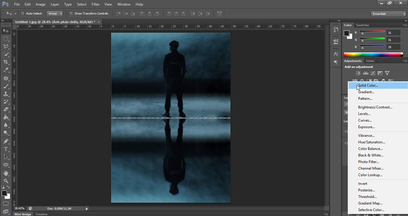408x216 pixels.
Task: Select the Eraser tool
Action: point(6,109)
